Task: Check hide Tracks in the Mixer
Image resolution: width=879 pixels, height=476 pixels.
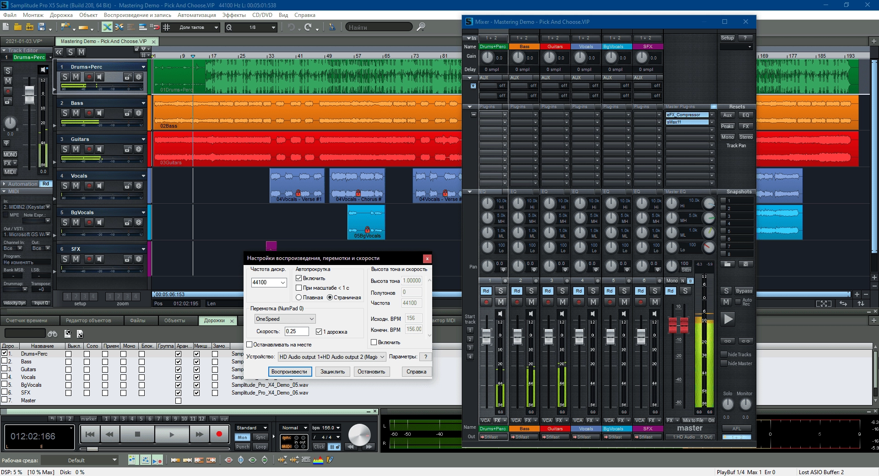Action: coord(724,354)
